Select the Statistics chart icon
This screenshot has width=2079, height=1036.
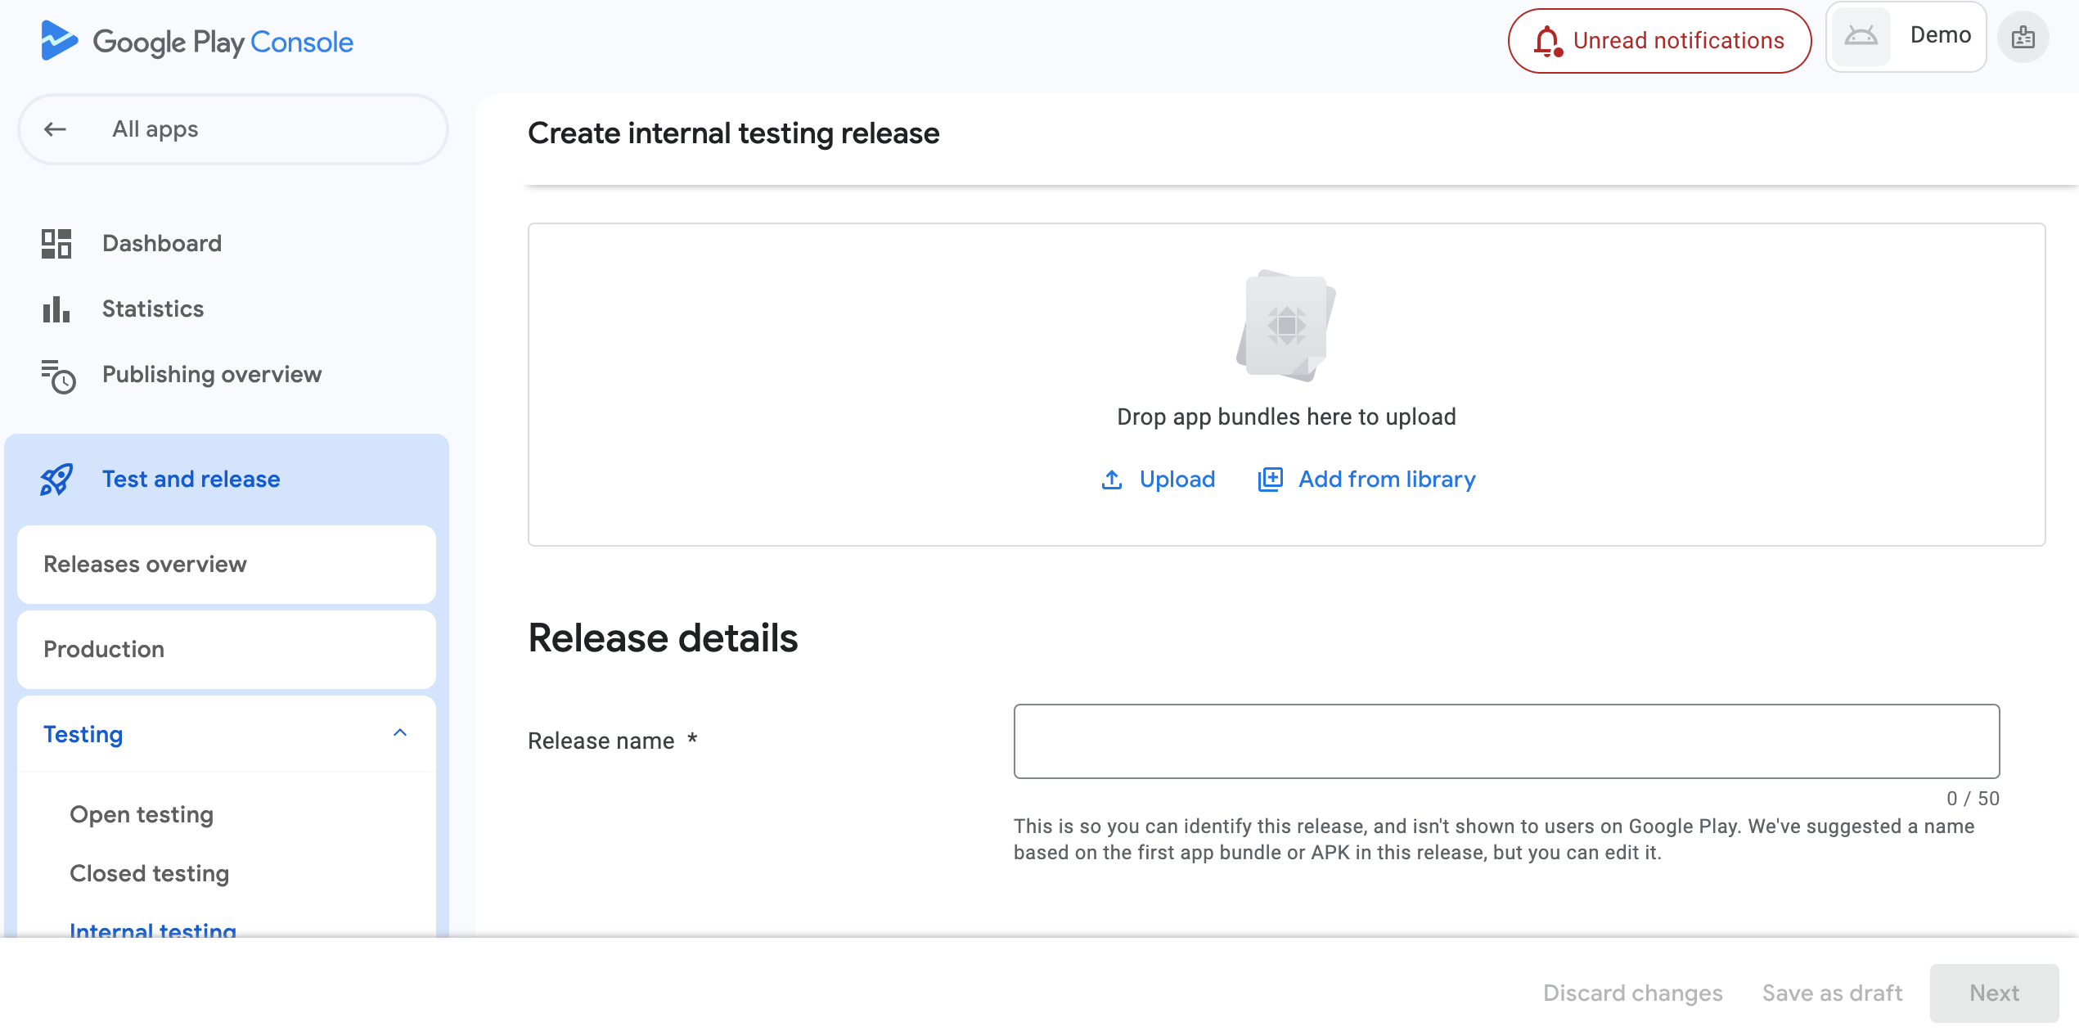[55, 309]
